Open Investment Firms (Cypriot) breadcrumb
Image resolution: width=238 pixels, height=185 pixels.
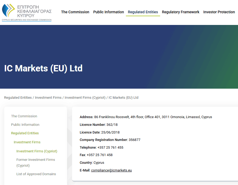[85, 98]
